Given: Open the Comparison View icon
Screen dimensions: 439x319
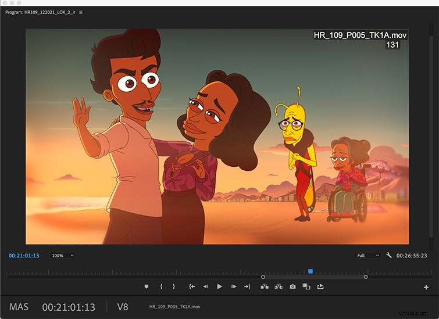Looking at the screenshot, I should click(306, 286).
